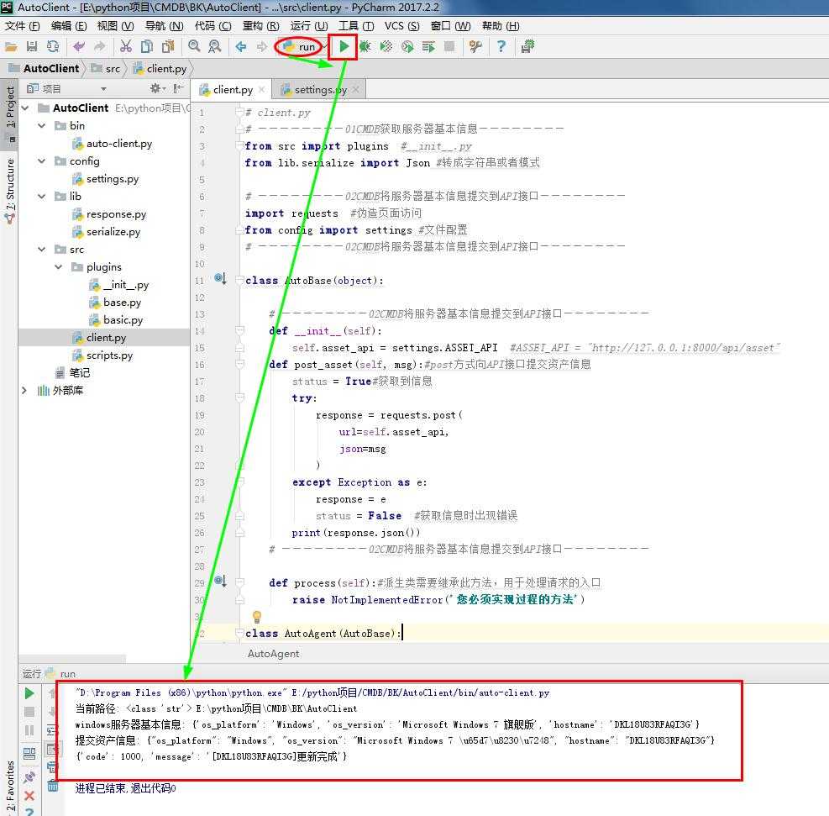Screen dimensions: 829x816
Task: Toggle the 2: Favorites side tab
Action: 10,786
